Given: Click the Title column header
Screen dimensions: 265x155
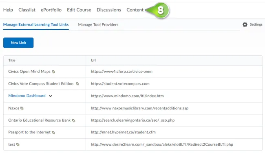Looking at the screenshot, I should (12, 60).
